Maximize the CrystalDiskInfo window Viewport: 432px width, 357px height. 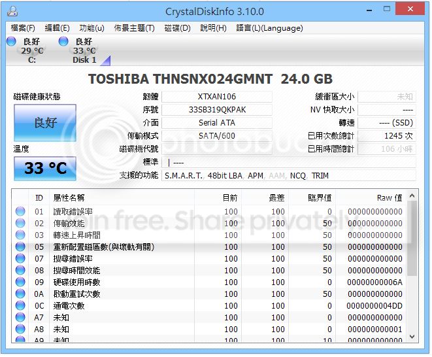pos(387,9)
